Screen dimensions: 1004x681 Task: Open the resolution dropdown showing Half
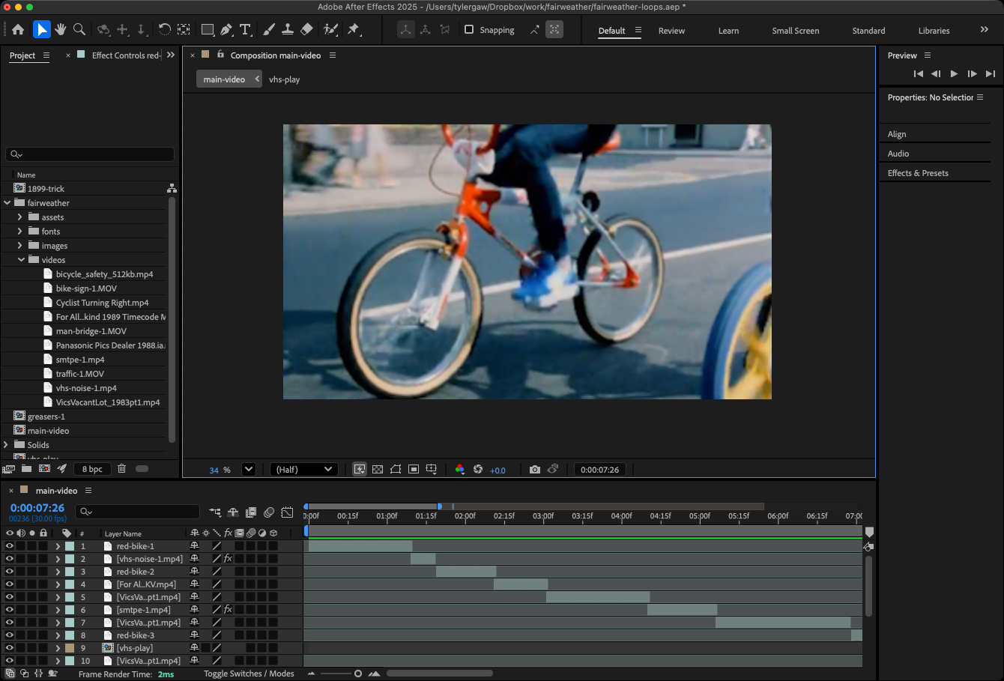303,469
